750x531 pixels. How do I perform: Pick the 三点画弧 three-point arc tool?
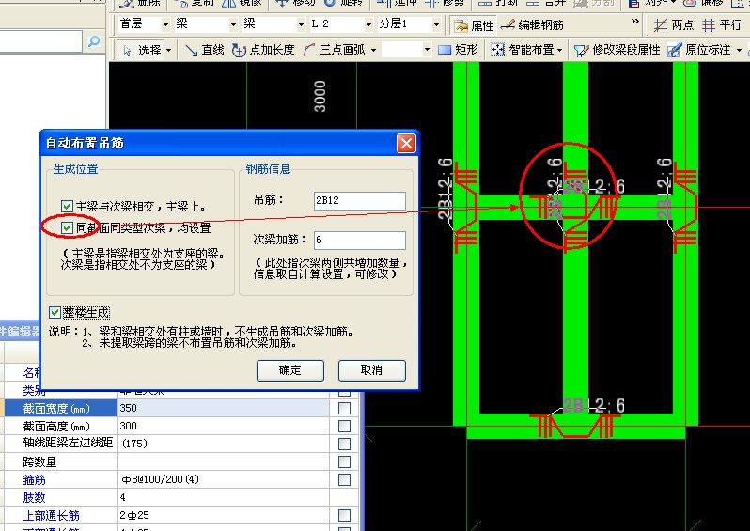coord(335,50)
